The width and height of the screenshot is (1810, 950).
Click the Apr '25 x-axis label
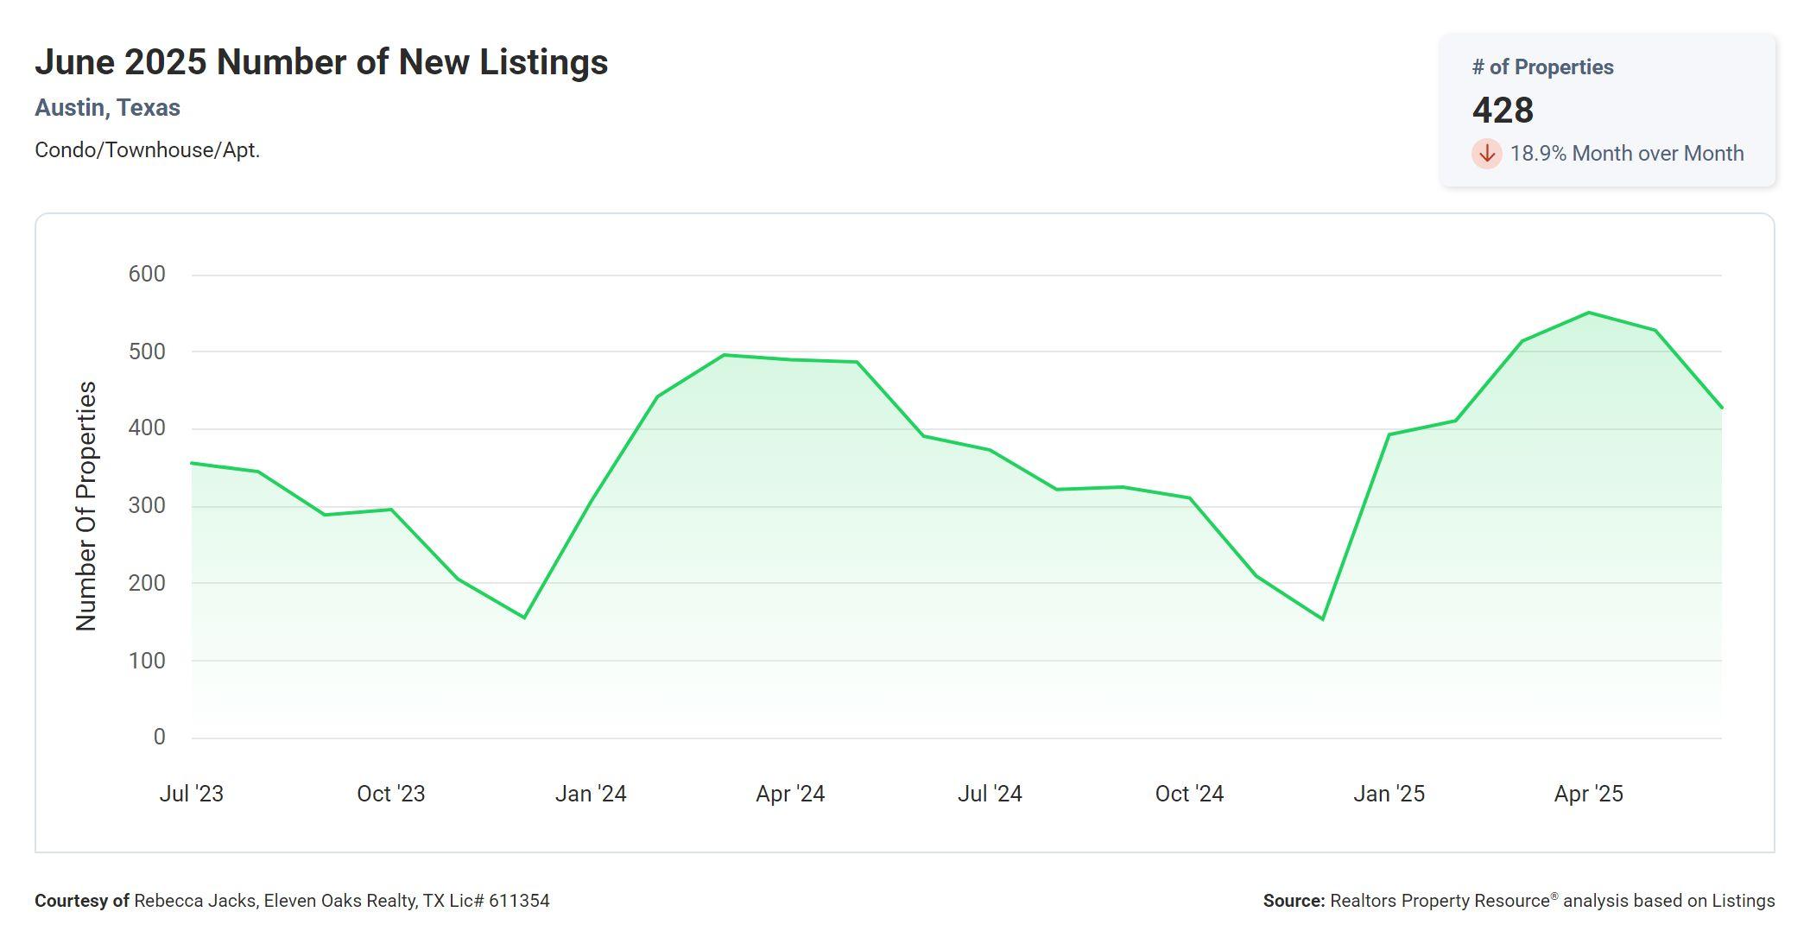coord(1588,794)
